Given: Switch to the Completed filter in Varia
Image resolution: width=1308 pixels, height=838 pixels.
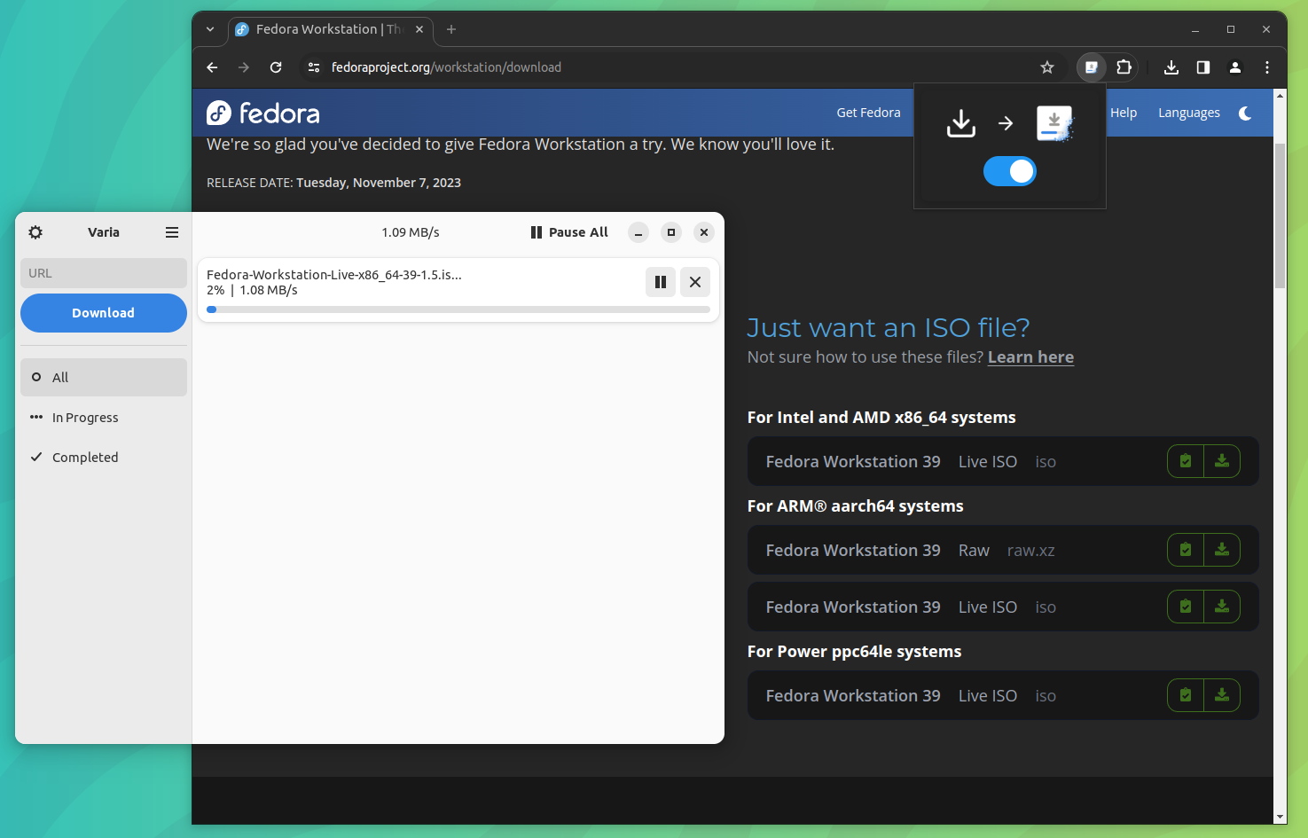Looking at the screenshot, I should (x=85, y=457).
